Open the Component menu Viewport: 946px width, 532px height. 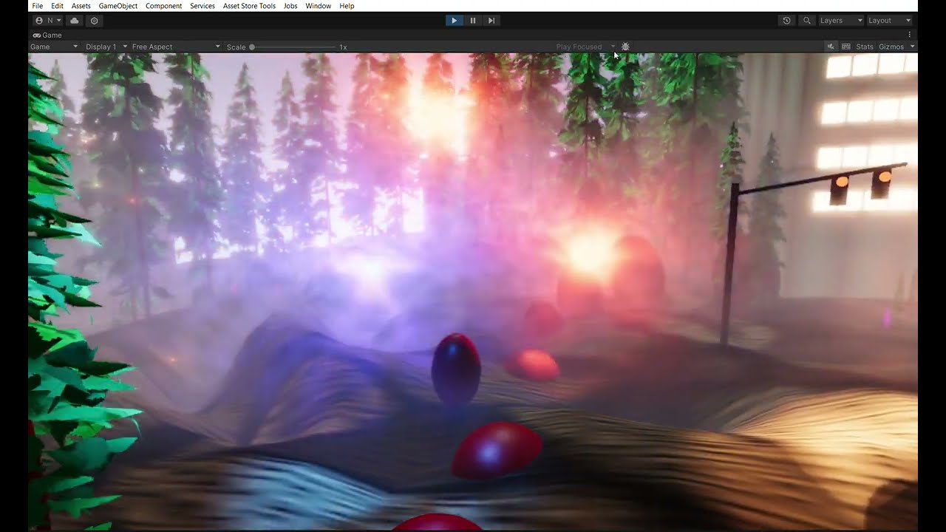[x=164, y=6]
